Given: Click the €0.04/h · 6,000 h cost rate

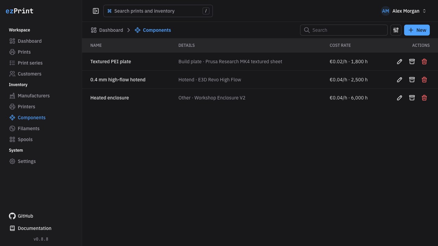Looking at the screenshot, I should click(349, 98).
